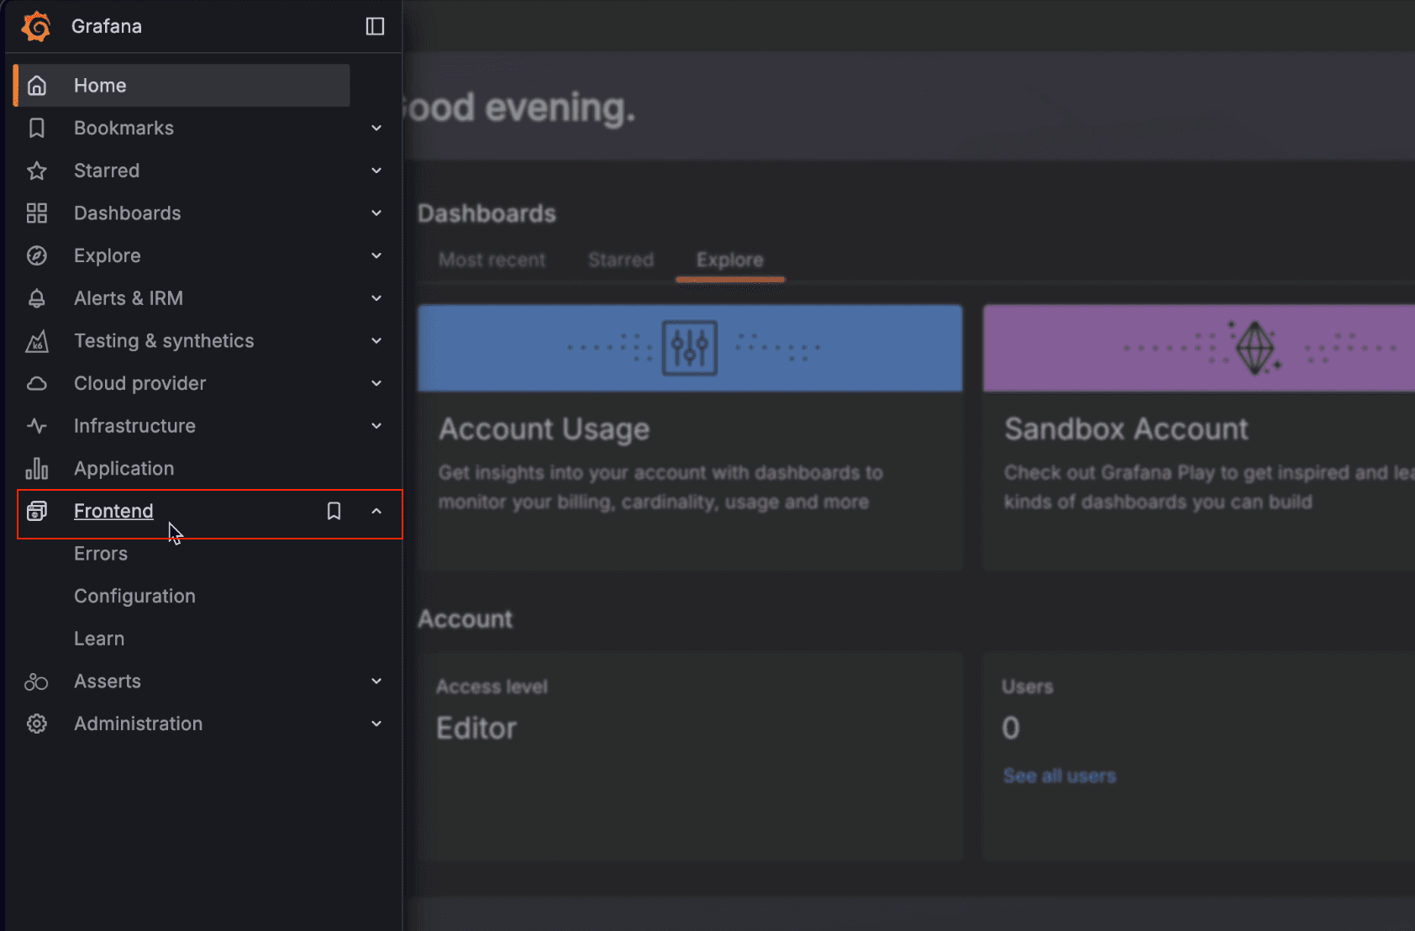Open the Explore compass icon
The image size is (1415, 931).
(37, 255)
